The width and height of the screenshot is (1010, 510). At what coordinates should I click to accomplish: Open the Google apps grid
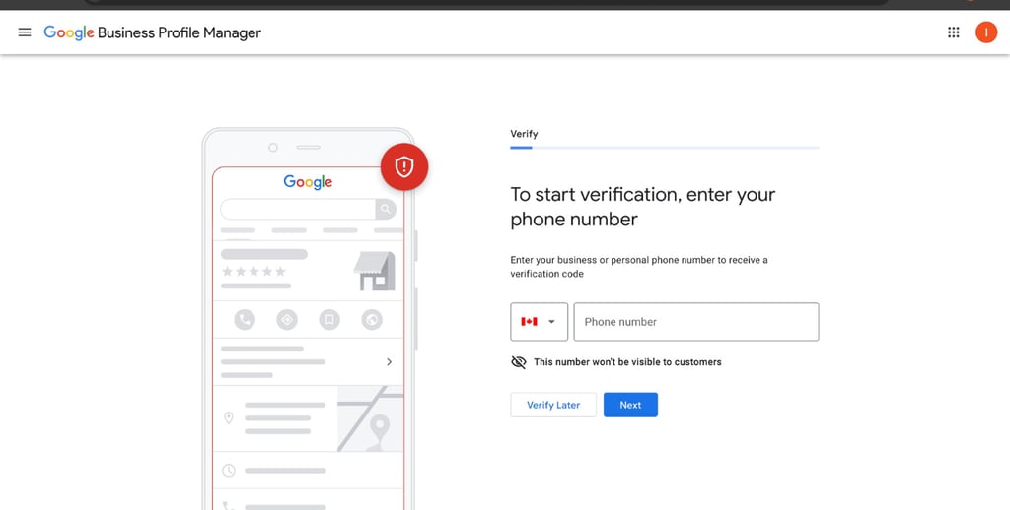coord(954,32)
